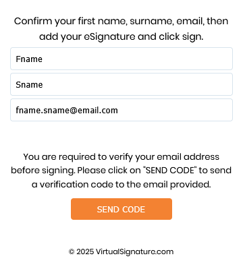Place cursor in the email address box
Image resolution: width=243 pixels, height=267 pixels.
122,110
